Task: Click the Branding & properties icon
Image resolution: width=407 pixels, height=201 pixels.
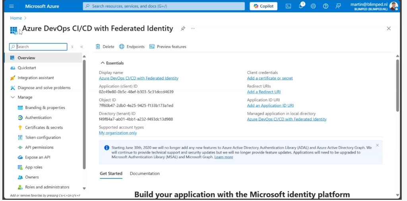Action: (x=20, y=107)
